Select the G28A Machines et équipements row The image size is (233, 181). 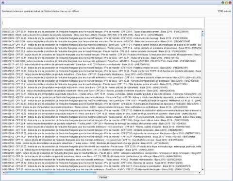pyautogui.click(x=101, y=143)
